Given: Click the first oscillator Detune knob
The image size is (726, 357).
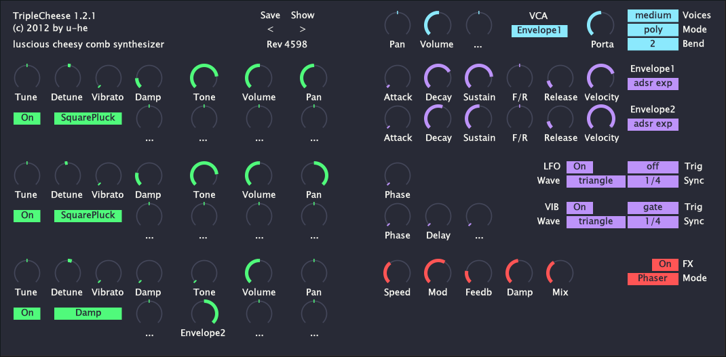Looking at the screenshot, I should click(x=68, y=77).
